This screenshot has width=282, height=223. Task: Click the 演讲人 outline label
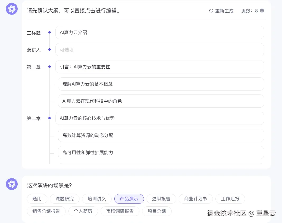click(x=34, y=50)
